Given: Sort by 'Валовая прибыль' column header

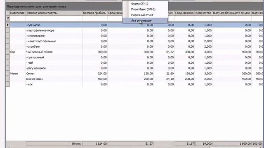Looking at the screenshot, I should [94, 13].
